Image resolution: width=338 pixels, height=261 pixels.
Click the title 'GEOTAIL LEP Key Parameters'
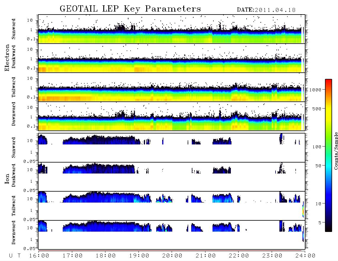(130, 9)
